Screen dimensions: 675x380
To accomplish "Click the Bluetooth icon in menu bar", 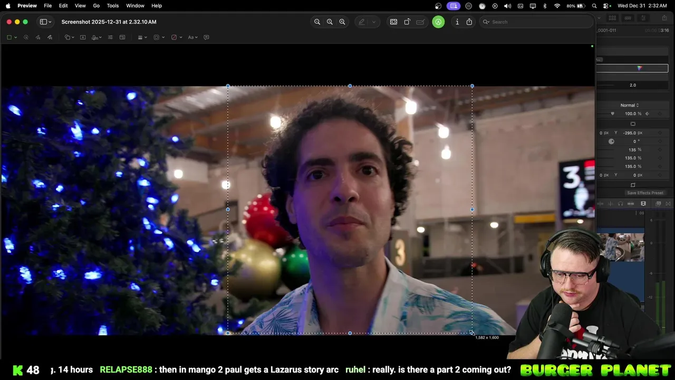I will point(545,6).
